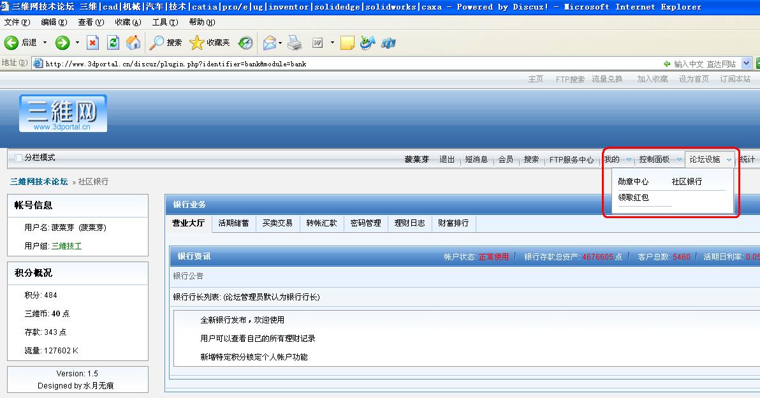The image size is (760, 398).
Task: Switch to the 密码管理 tab
Action: click(365, 223)
